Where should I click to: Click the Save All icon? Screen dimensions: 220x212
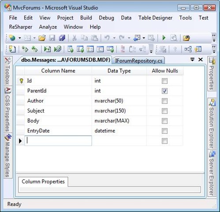point(62,38)
